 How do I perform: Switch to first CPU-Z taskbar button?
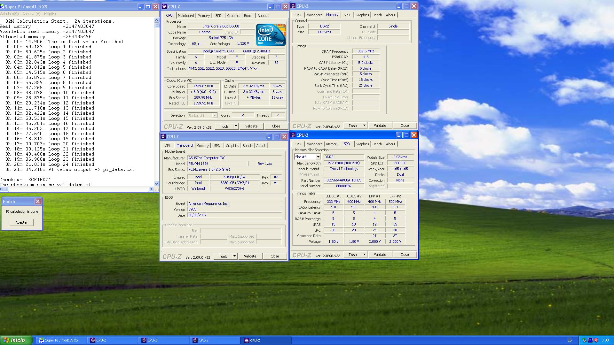[x=113, y=340]
